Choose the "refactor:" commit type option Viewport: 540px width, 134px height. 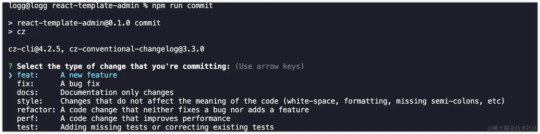click(36, 110)
